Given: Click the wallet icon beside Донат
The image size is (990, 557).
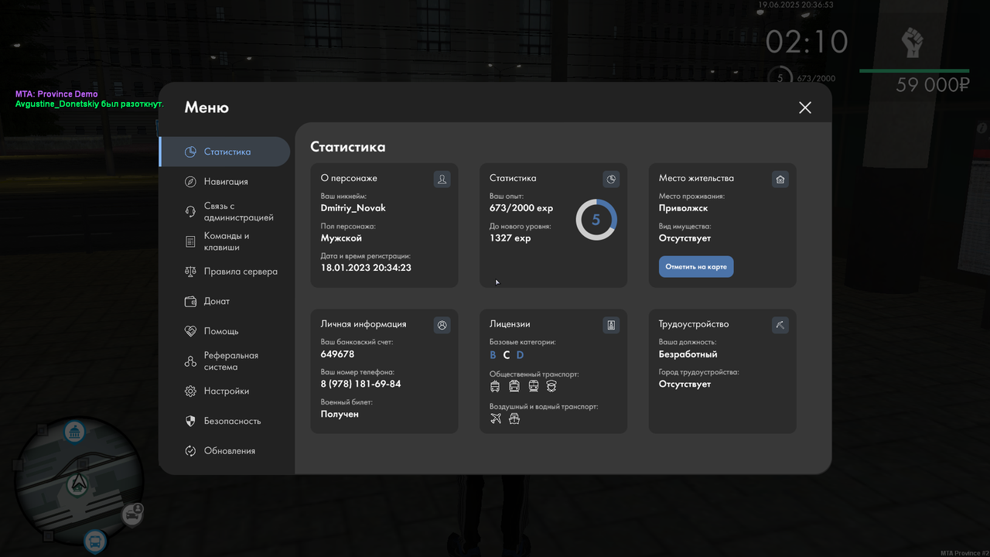Looking at the screenshot, I should tap(190, 301).
